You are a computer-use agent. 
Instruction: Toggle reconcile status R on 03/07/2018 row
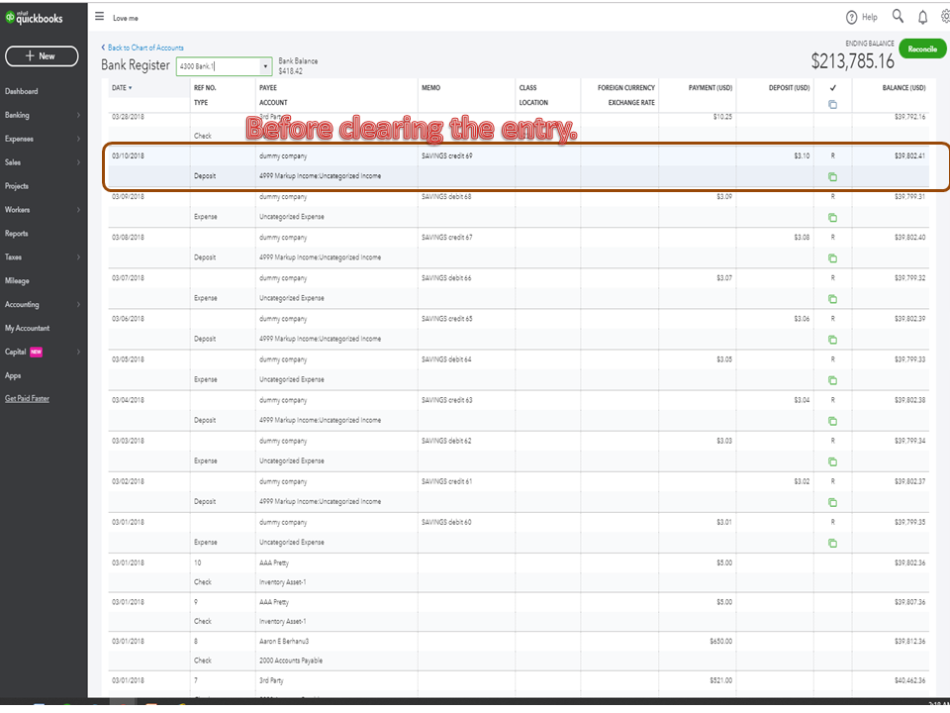[832, 277]
